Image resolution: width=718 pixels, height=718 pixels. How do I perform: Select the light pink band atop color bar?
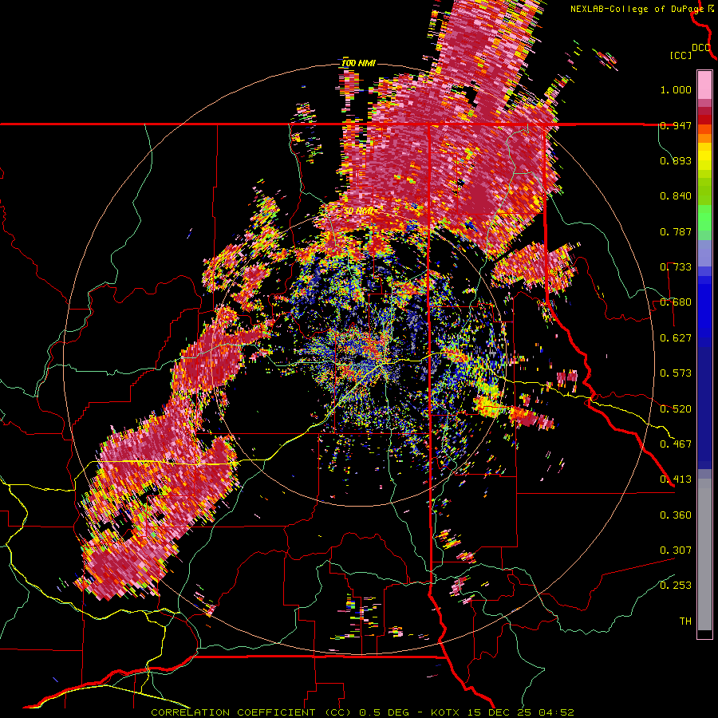pyautogui.click(x=704, y=85)
